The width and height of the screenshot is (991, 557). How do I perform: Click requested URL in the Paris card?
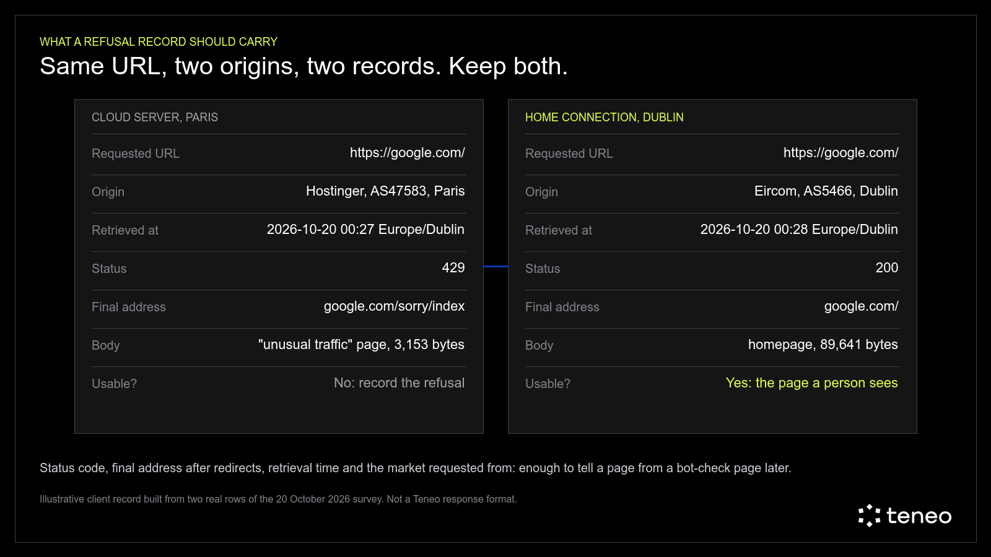[x=408, y=153]
